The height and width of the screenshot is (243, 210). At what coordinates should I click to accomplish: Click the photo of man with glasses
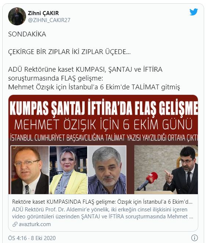point(30,170)
